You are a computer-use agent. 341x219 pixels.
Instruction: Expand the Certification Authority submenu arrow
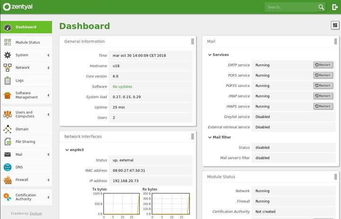click(48, 197)
